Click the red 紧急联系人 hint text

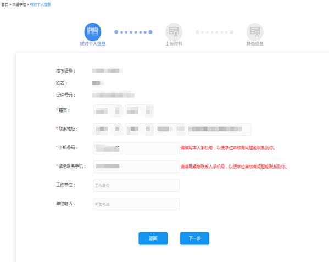coord(234,166)
